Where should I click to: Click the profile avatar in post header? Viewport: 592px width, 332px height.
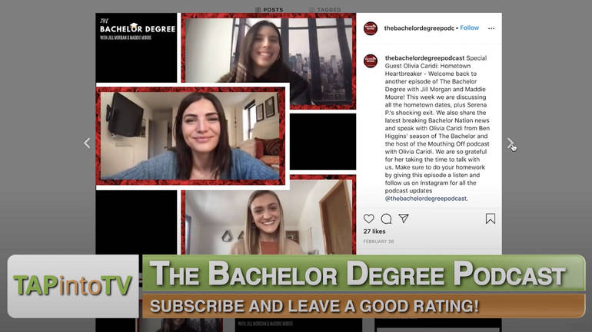[x=371, y=28]
